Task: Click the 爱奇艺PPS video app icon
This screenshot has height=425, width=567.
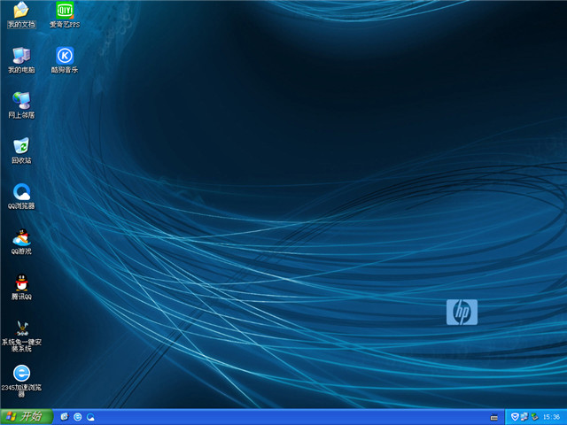Action: (x=64, y=12)
